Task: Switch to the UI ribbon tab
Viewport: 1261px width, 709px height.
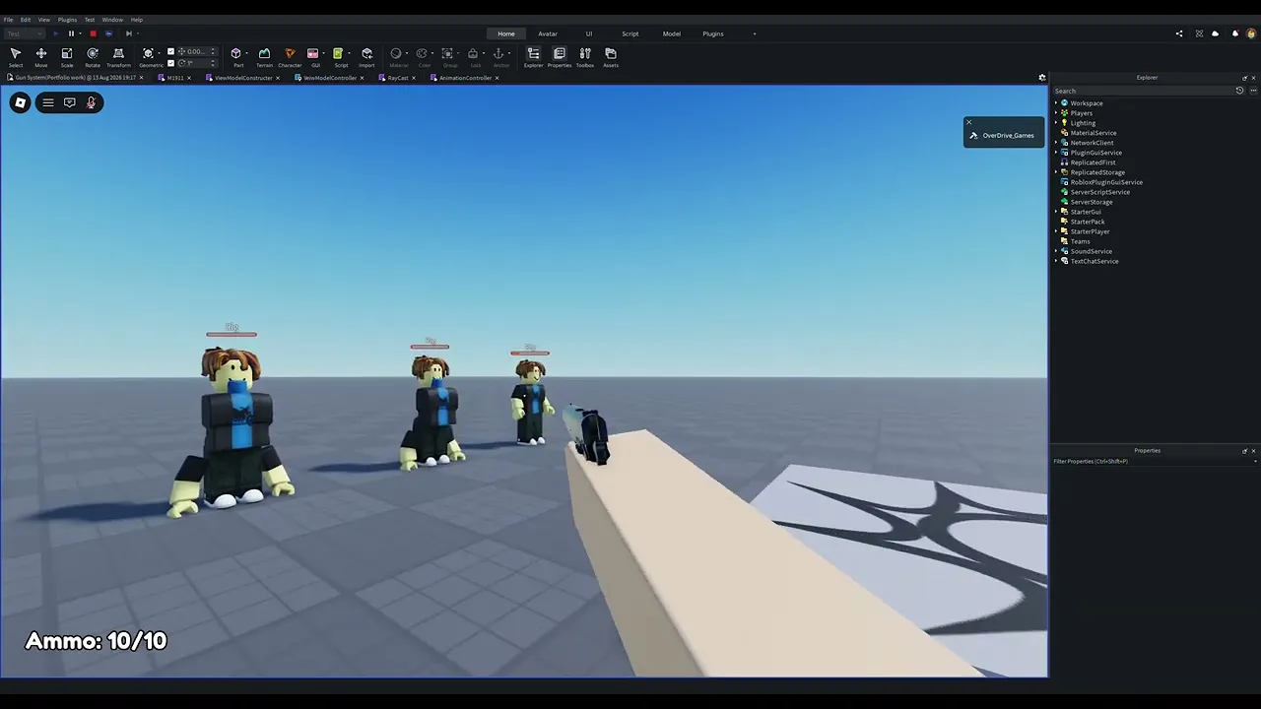Action: [589, 33]
